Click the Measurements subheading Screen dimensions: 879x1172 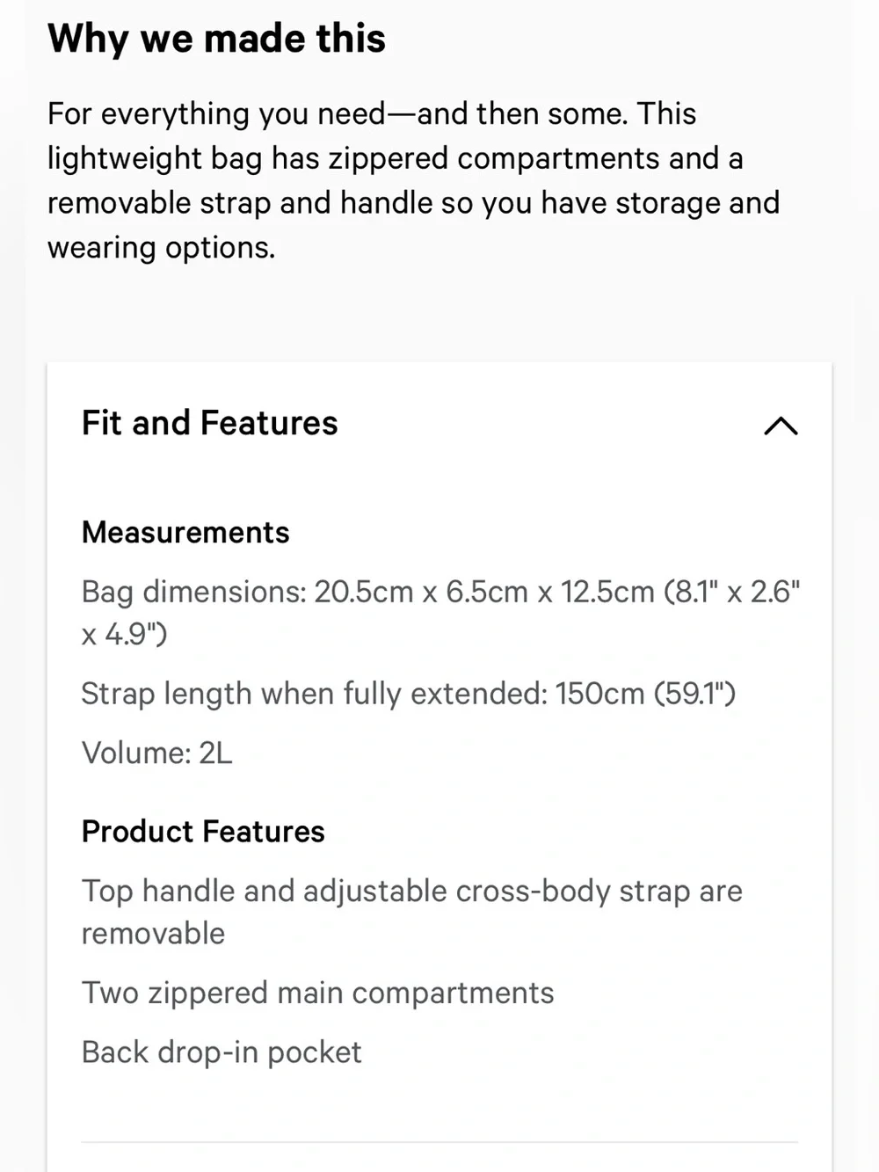(185, 533)
